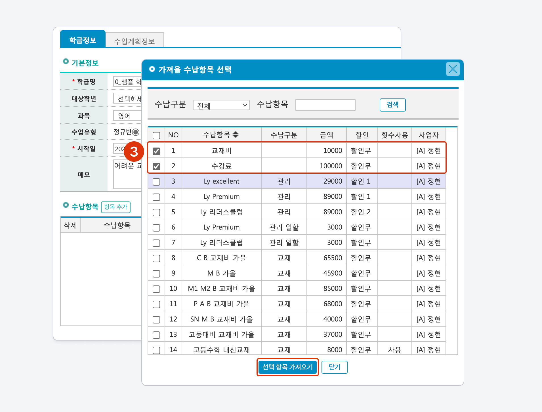Check the Ly excellent row checkbox
The height and width of the screenshot is (412, 542).
tap(156, 182)
